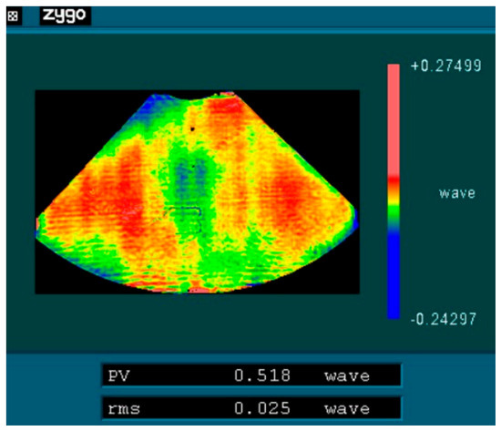Click the PV label in results box
501x431 pixels.
[x=118, y=375]
